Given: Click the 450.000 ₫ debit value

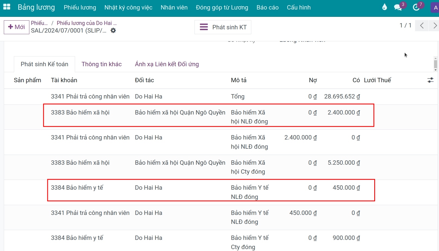Looking at the screenshot, I should [x=303, y=213].
